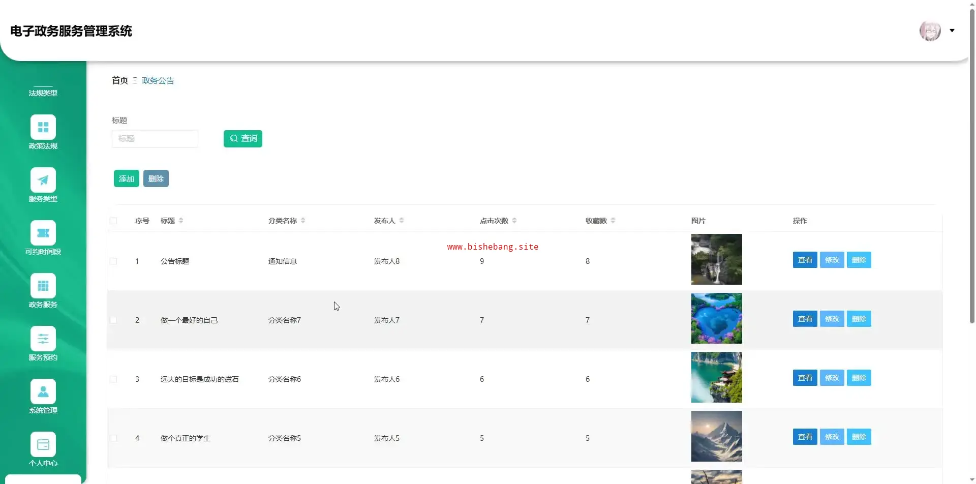This screenshot has width=976, height=484.
Task: Click the user avatar in the header
Action: click(x=930, y=31)
